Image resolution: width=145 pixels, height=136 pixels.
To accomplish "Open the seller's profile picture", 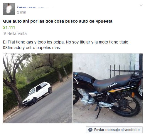I will click(9, 9).
